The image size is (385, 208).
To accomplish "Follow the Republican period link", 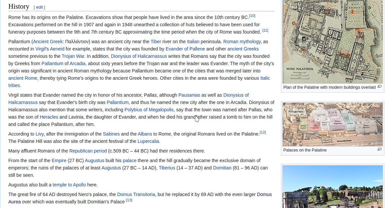I will [x=88, y=151].
